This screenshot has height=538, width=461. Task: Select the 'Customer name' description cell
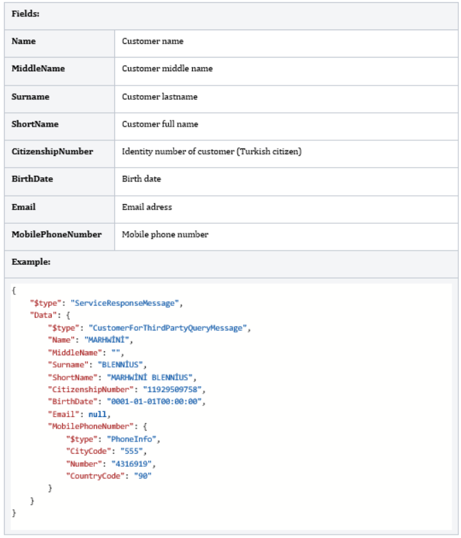[153, 41]
